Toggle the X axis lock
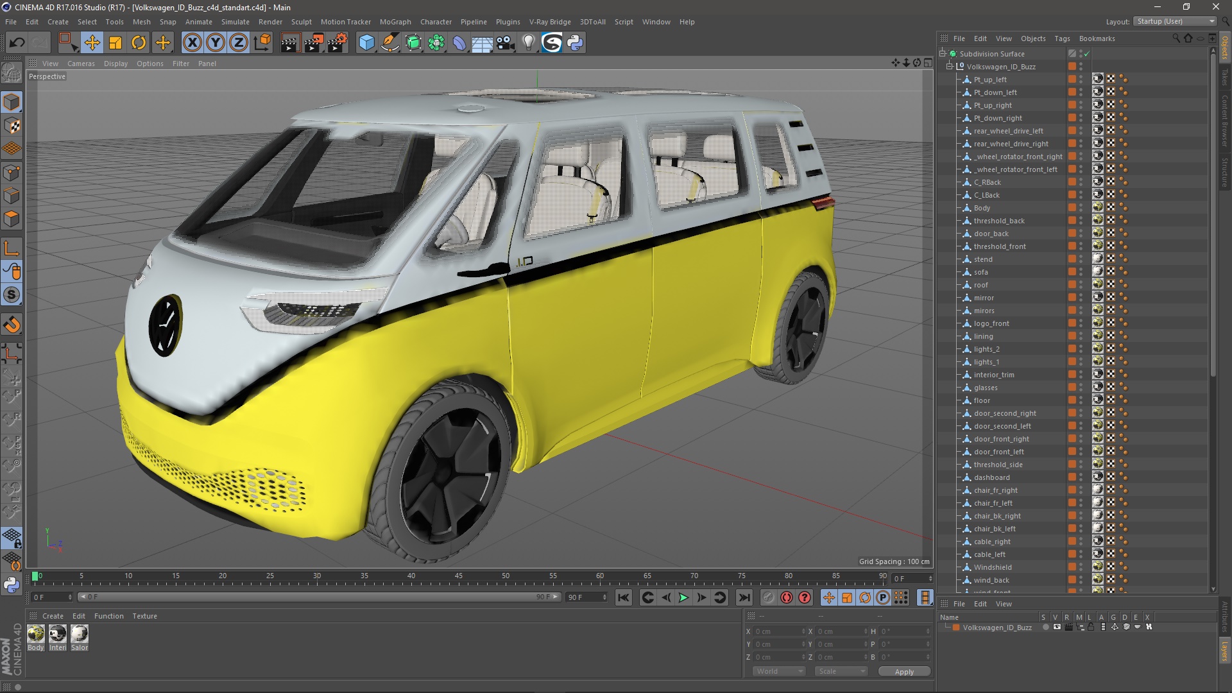This screenshot has width=1232, height=693. [x=192, y=43]
